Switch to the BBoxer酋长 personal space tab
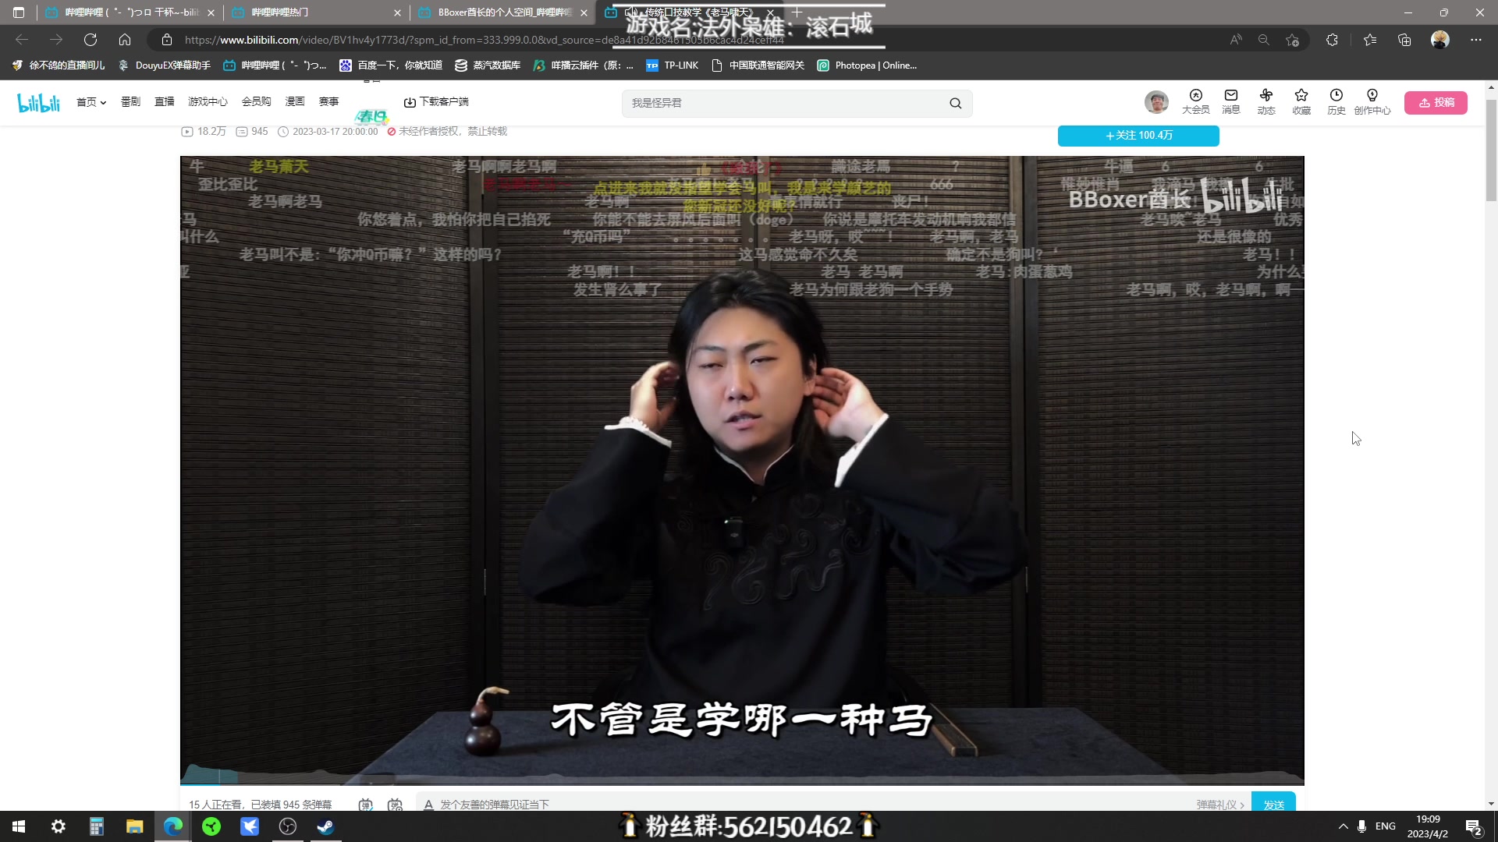The height and width of the screenshot is (842, 1498). (502, 12)
